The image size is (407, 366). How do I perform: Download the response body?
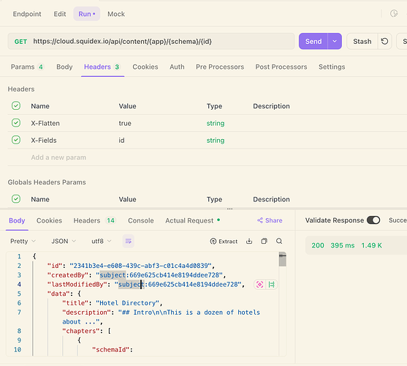point(249,242)
